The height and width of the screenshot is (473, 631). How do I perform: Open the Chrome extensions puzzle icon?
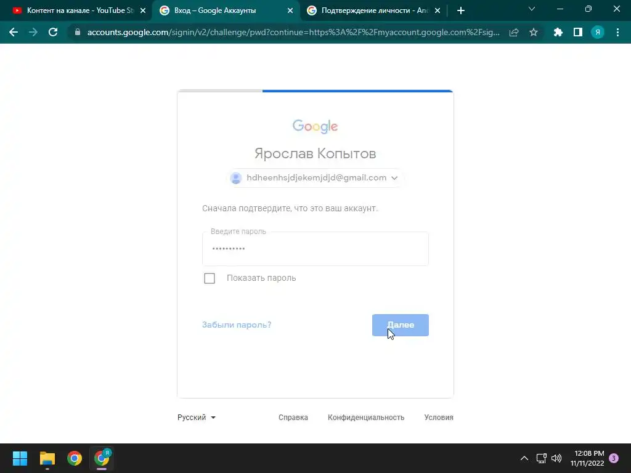coord(558,32)
